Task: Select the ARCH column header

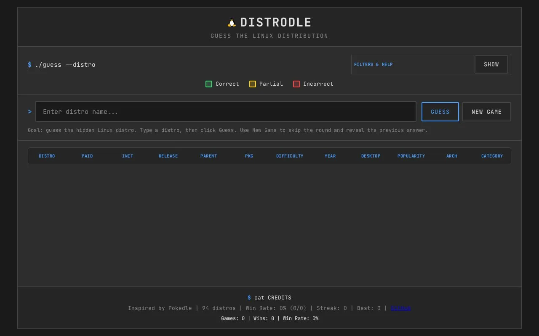Action: click(x=451, y=156)
